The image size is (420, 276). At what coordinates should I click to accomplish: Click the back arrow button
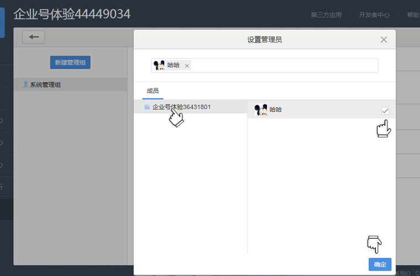(34, 37)
